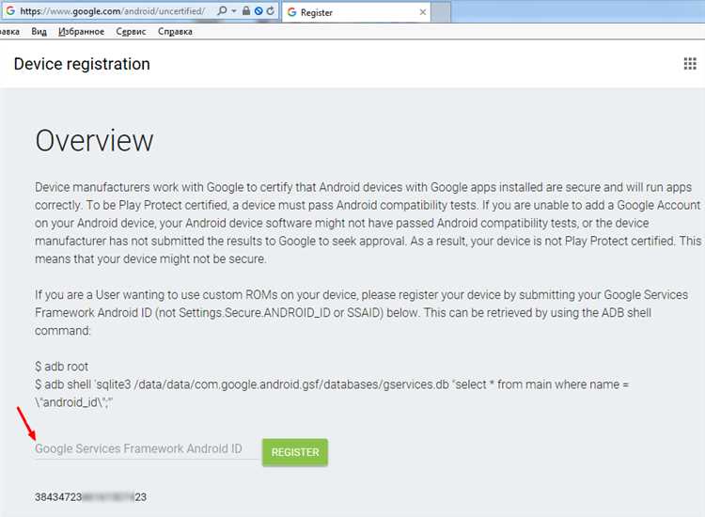Open the address bar dropdown arrow
Screen dimensions: 705x517
[234, 11]
